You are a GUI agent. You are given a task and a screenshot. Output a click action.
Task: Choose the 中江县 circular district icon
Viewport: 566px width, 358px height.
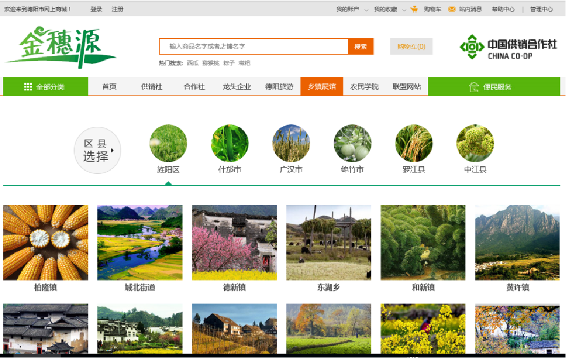tap(475, 144)
